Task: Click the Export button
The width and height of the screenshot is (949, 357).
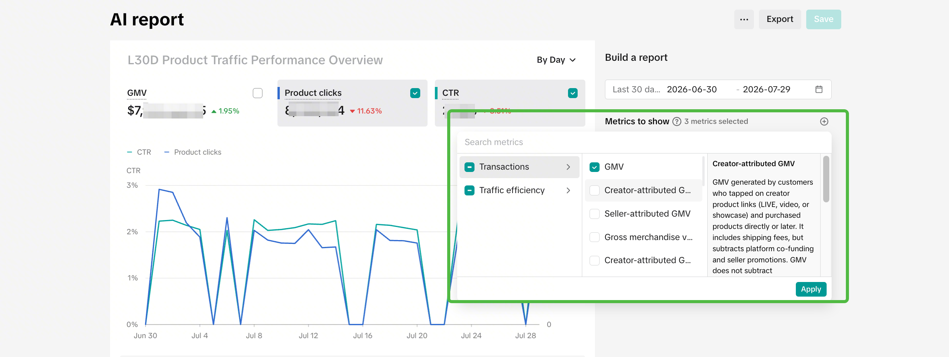Action: [x=780, y=19]
